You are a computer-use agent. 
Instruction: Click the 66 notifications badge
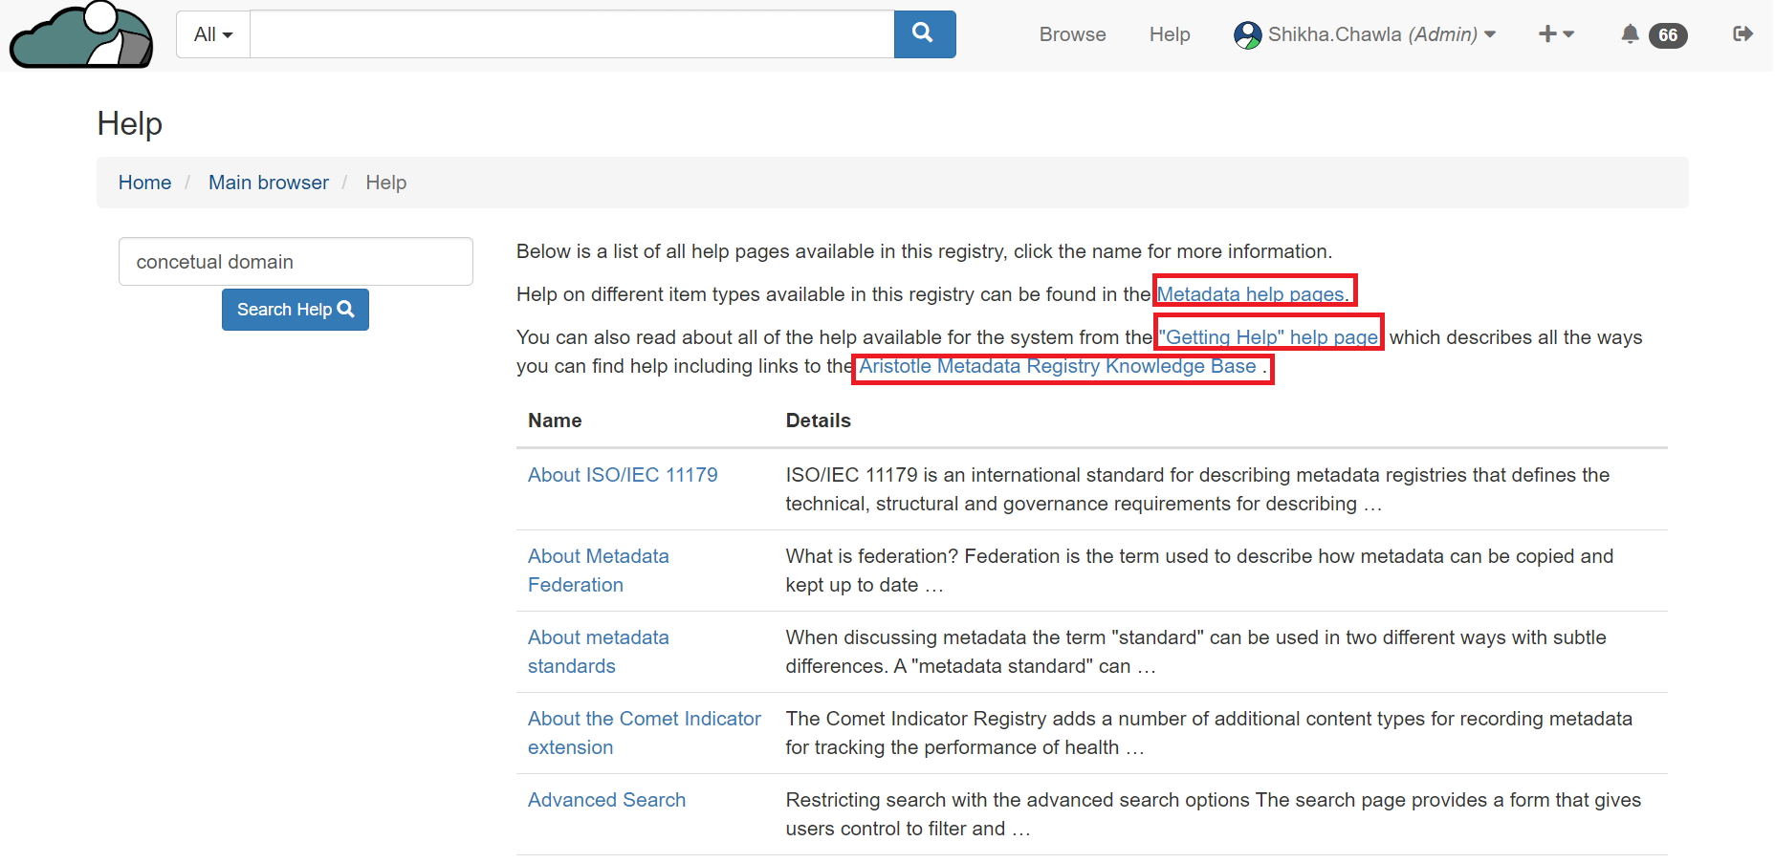pyautogui.click(x=1668, y=35)
